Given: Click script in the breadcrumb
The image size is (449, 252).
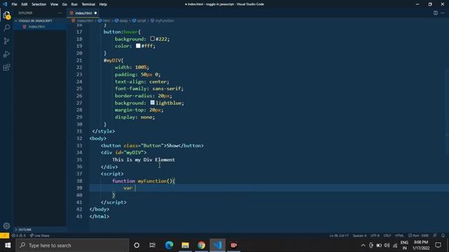Looking at the screenshot, I should pos(142,20).
